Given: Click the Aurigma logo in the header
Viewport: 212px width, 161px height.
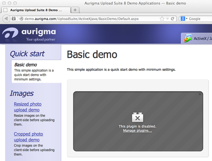Looking at the screenshot, I should (x=29, y=34).
